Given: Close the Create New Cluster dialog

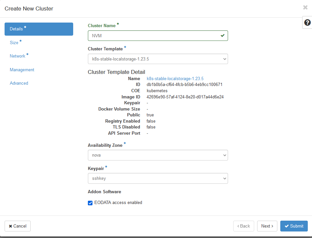Looking at the screenshot, I should [x=305, y=7].
